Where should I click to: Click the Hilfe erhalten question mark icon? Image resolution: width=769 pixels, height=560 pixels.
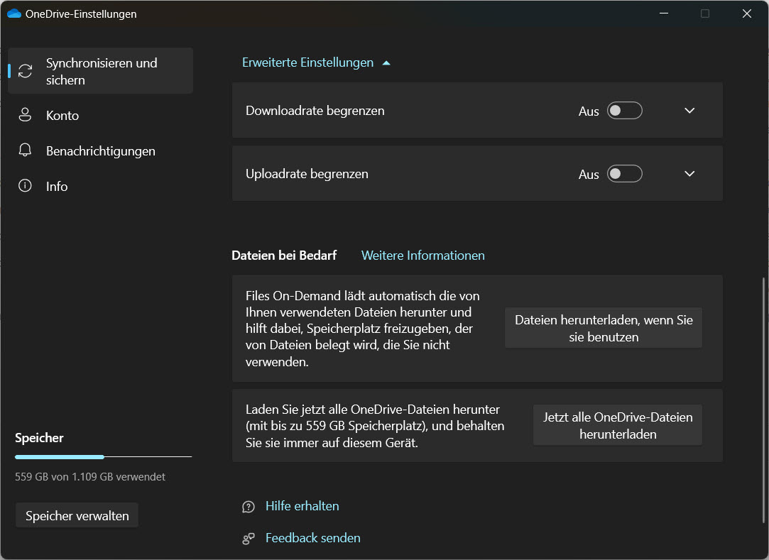coord(248,507)
